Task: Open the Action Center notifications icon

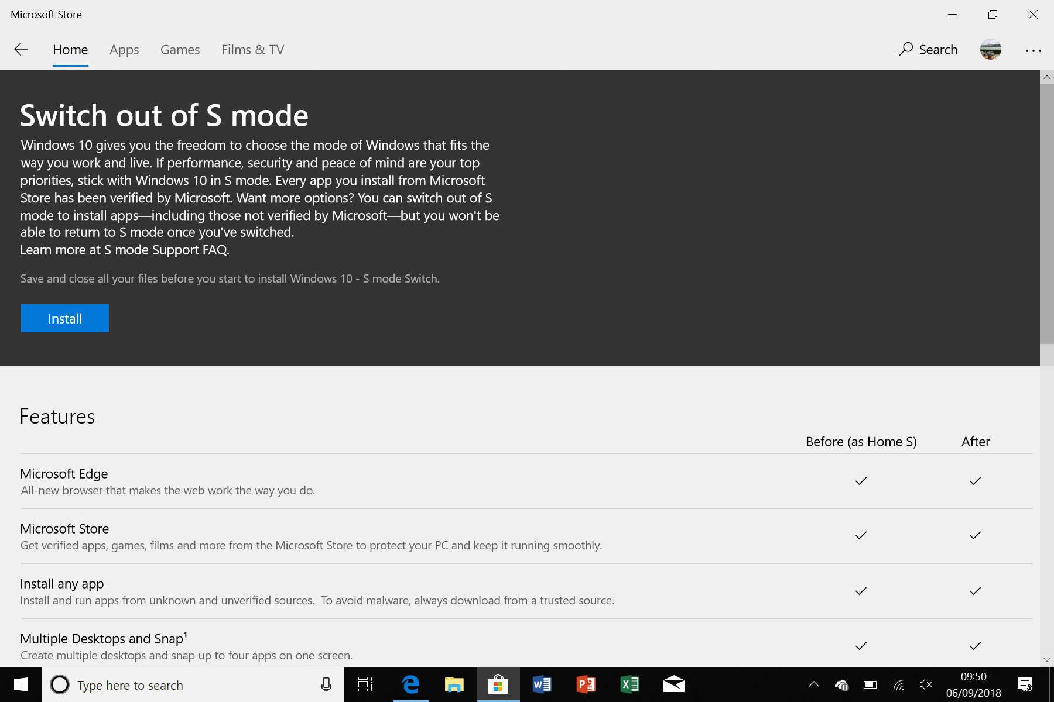Action: tap(1025, 684)
